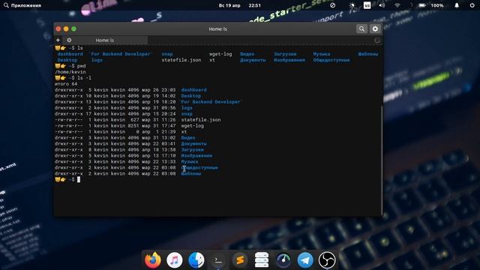Image resolution: width=480 pixels, height=270 pixels.
Task: Click the timestamp 'мар 26 23:03'
Action: [158, 90]
